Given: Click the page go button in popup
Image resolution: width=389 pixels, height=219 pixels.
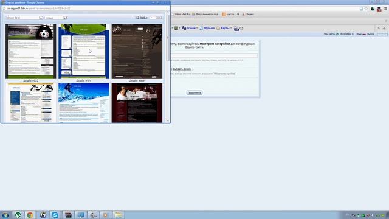Looking at the screenshot, I should tap(159, 18).
